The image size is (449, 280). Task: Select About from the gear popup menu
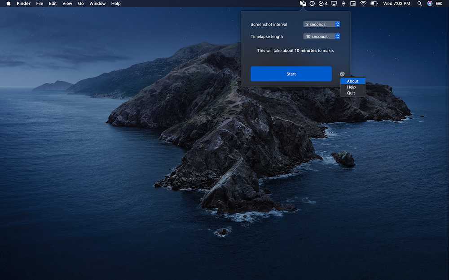point(352,81)
